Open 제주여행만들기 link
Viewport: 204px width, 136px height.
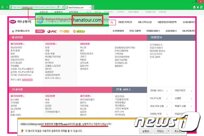tap(87, 100)
